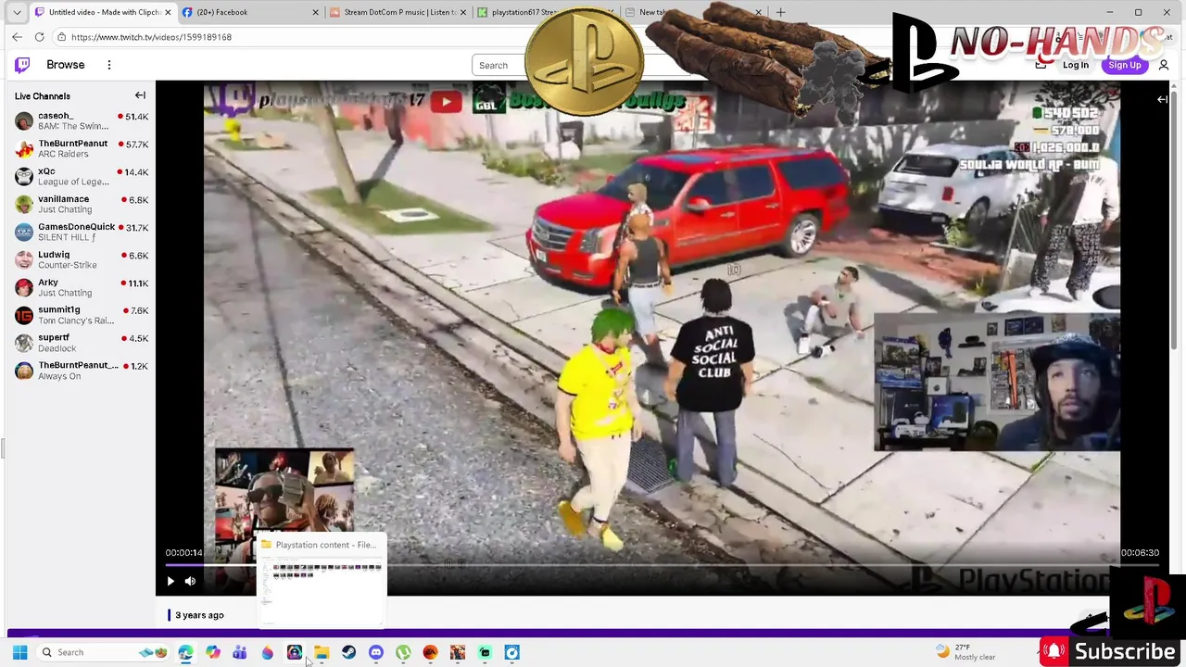Viewport: 1186px width, 667px height.
Task: Switch to the Facebook tab
Action: [x=248, y=12]
